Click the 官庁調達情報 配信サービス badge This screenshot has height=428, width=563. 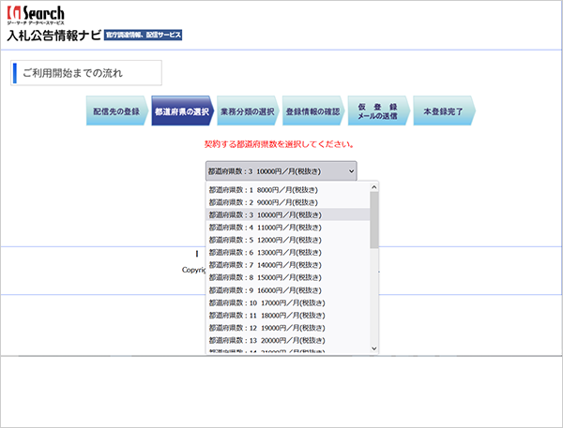click(143, 35)
